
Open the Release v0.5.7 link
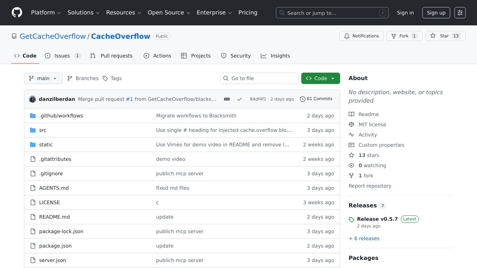(x=377, y=219)
